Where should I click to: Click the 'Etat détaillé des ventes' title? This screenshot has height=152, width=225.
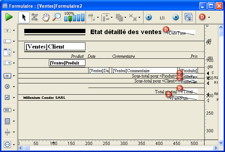[126, 32]
